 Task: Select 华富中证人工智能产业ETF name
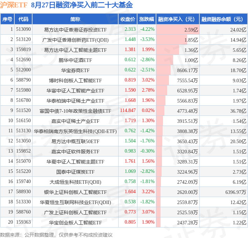75,91
